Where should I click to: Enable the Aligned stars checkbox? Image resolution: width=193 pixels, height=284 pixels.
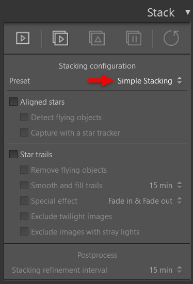[x=13, y=102]
